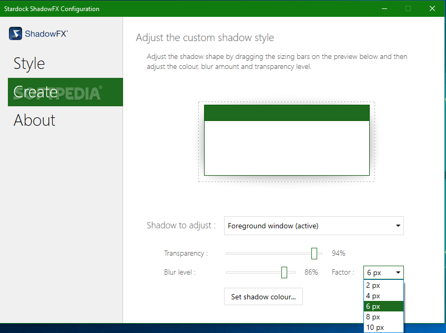
Task: Click the Transparency slider handle
Action: click(314, 254)
